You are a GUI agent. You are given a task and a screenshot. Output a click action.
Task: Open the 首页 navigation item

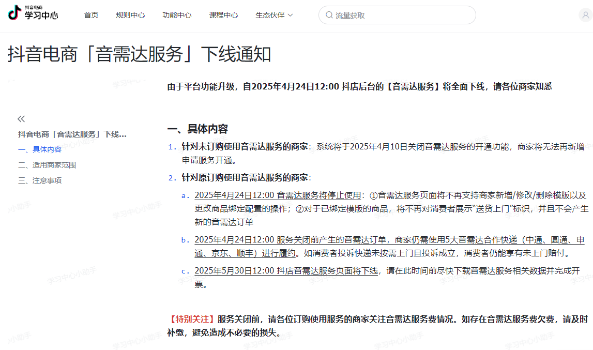point(91,15)
